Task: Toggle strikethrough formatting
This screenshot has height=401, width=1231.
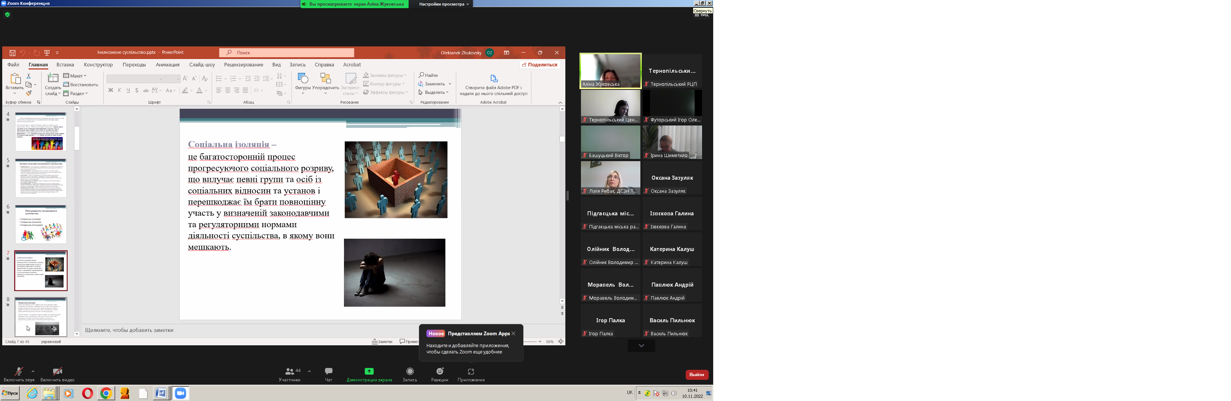Action: coord(145,90)
